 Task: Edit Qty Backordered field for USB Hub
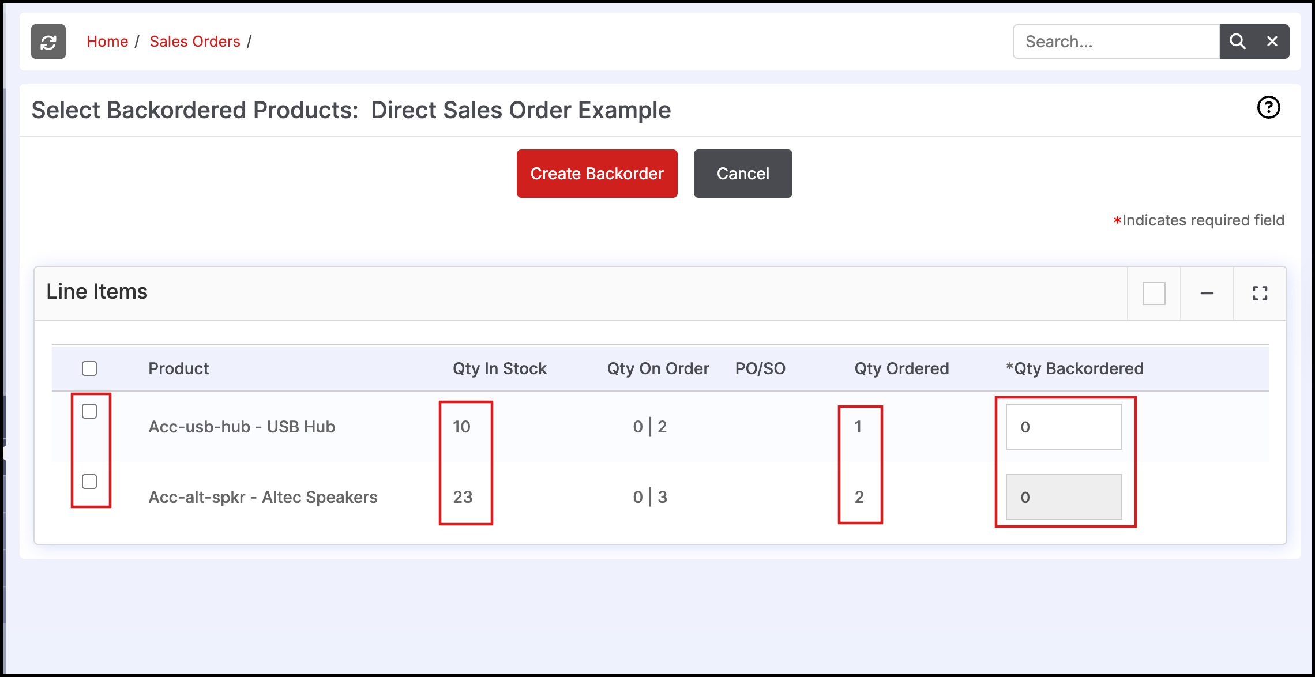[1064, 427]
